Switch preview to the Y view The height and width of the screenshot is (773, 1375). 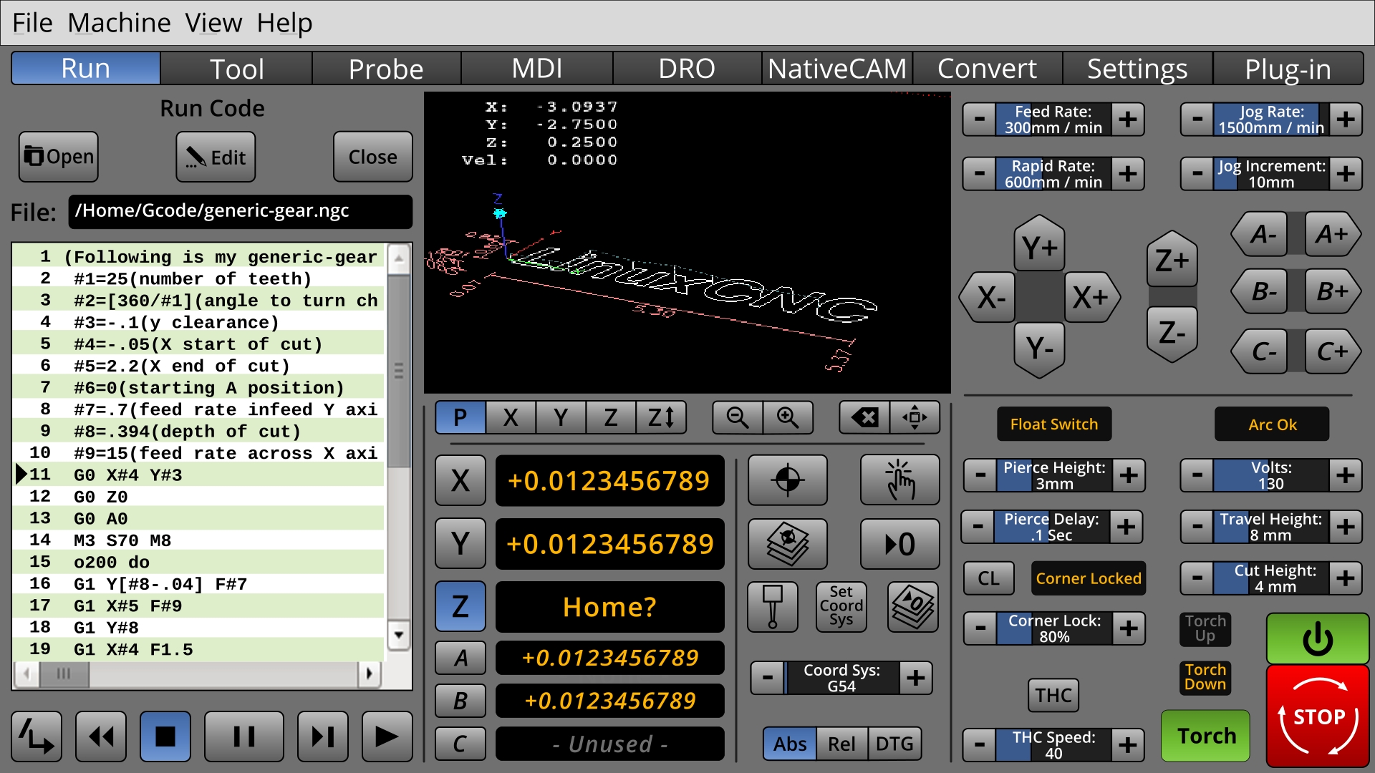(x=561, y=417)
